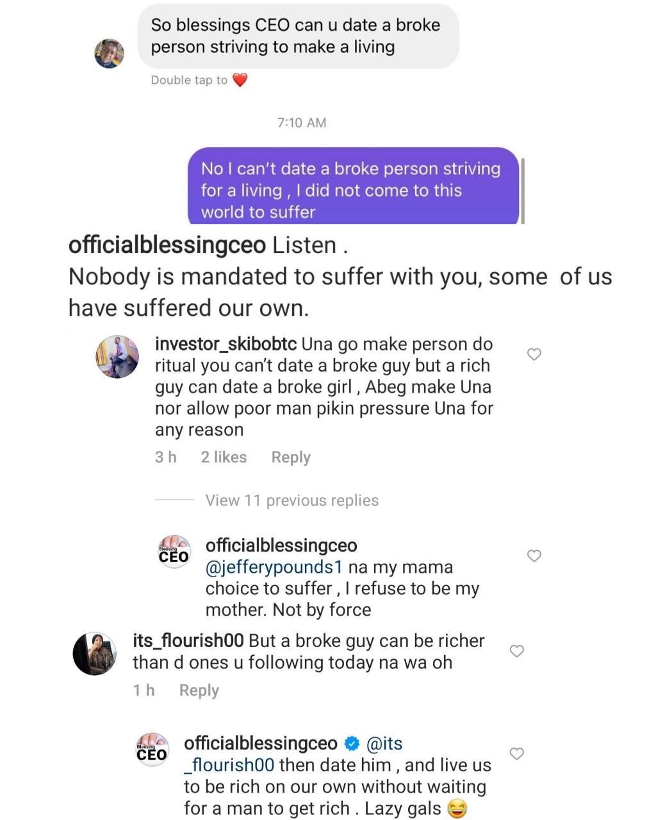Image resolution: width=656 pixels, height=820 pixels.
Task: Like investor_skibobtc's comment with heart icon
Action: 534,354
